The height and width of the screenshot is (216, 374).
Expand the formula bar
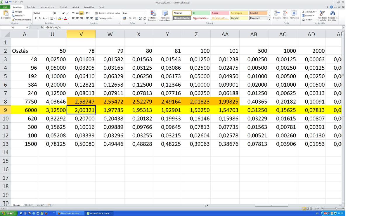[x=344, y=27]
